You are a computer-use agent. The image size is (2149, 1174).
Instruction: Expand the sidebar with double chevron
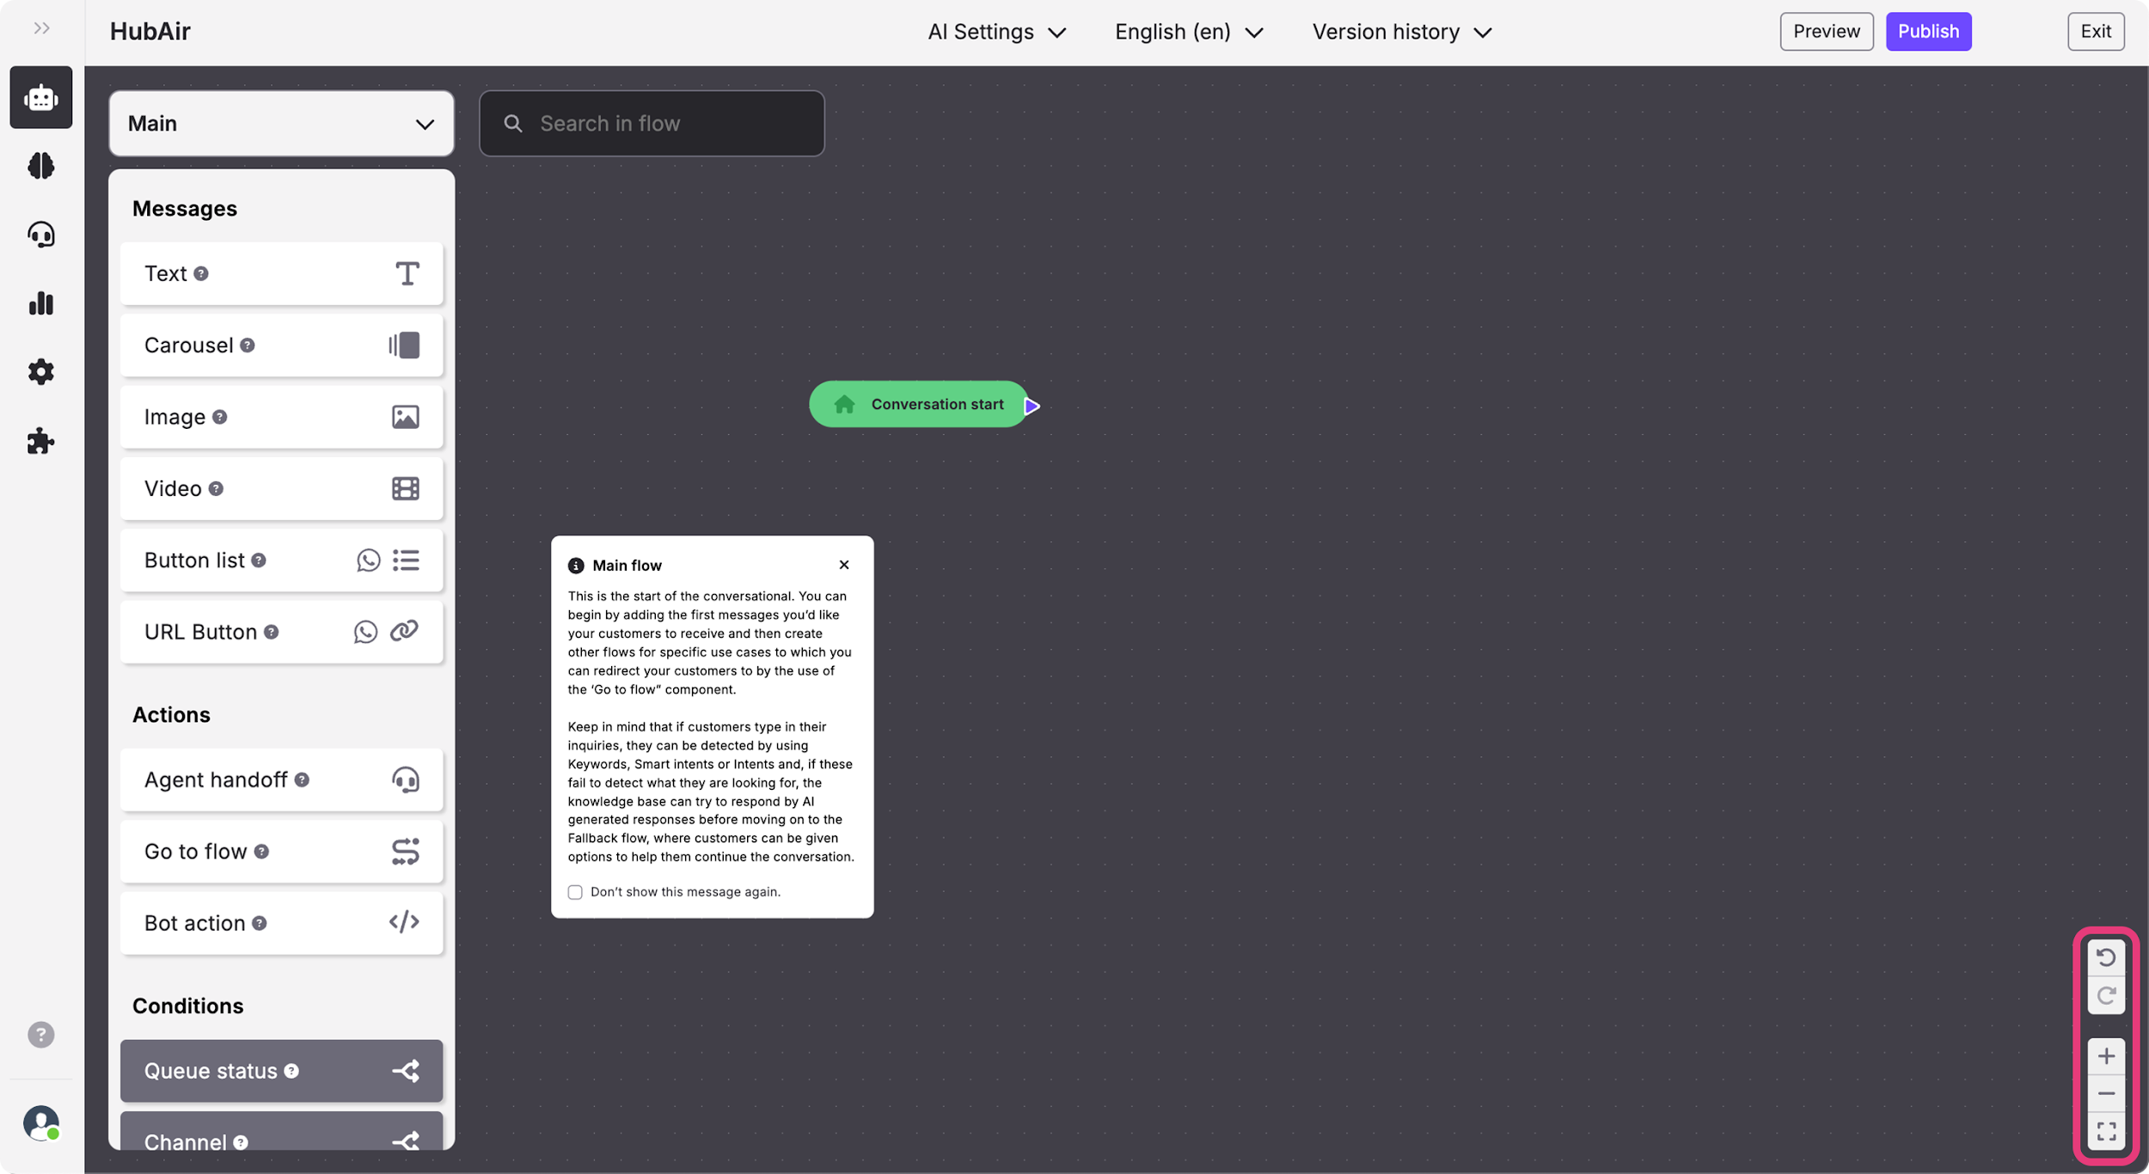[x=41, y=28]
